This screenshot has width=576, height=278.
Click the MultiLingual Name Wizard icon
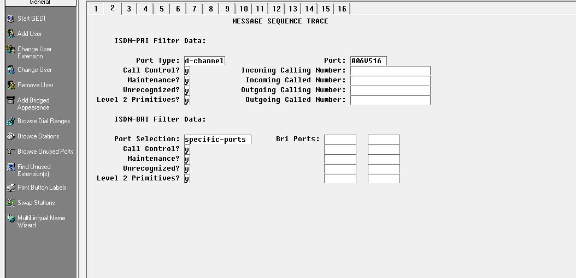(10, 218)
